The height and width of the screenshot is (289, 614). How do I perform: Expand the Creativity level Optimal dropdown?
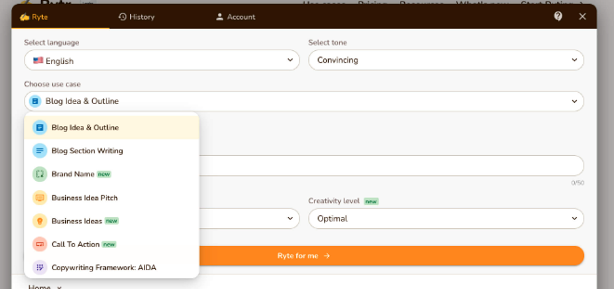(446, 218)
